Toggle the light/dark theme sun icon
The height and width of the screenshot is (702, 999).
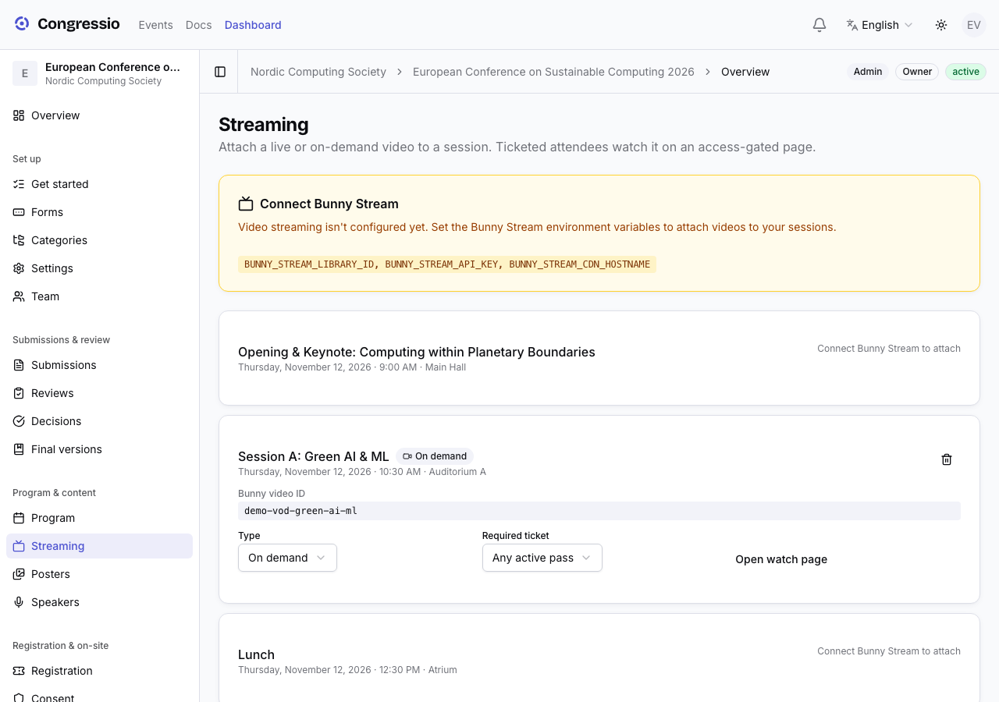click(x=941, y=25)
